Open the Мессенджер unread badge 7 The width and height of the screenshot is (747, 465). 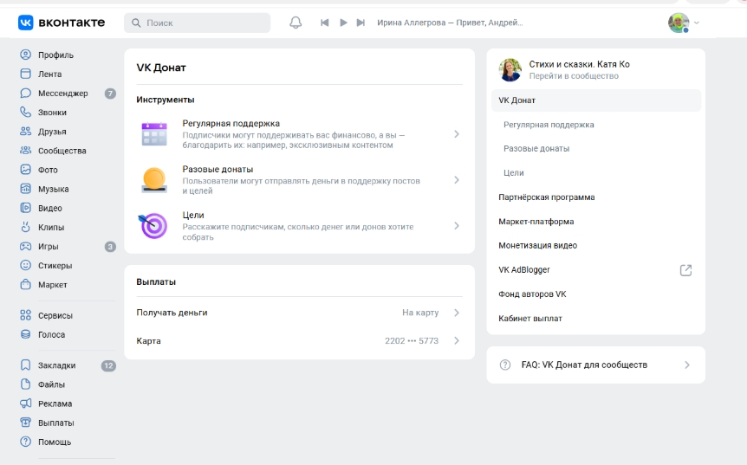(110, 94)
